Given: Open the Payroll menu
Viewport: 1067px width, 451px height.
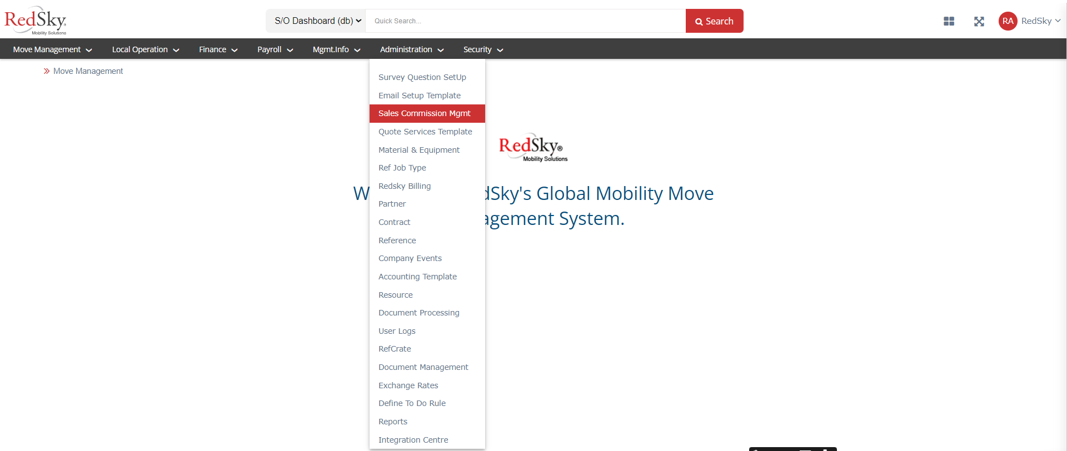Looking at the screenshot, I should (275, 49).
